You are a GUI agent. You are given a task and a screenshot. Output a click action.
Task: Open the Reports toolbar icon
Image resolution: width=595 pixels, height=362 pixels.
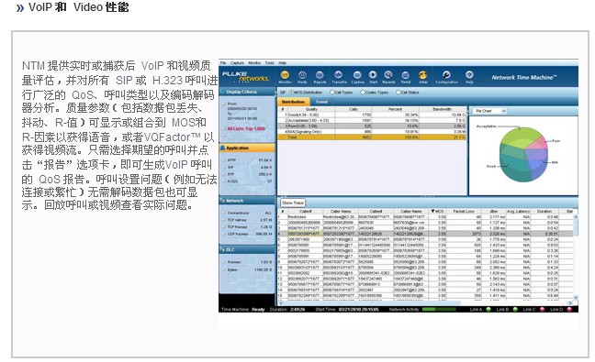coord(320,75)
